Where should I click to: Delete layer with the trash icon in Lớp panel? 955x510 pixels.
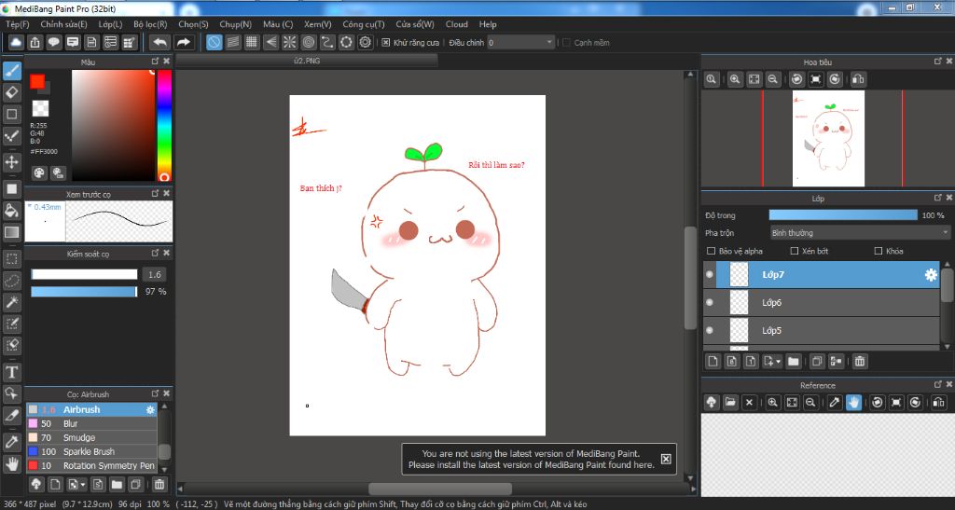pos(859,362)
